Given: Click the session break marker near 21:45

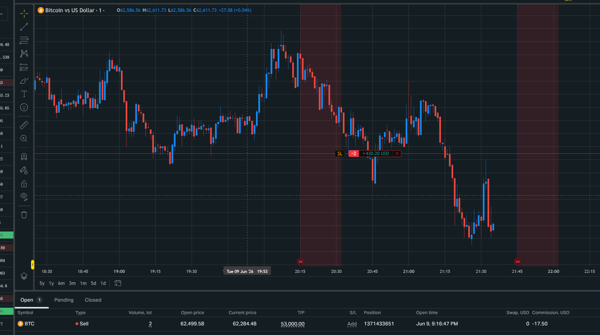Looking at the screenshot, I should (518, 261).
